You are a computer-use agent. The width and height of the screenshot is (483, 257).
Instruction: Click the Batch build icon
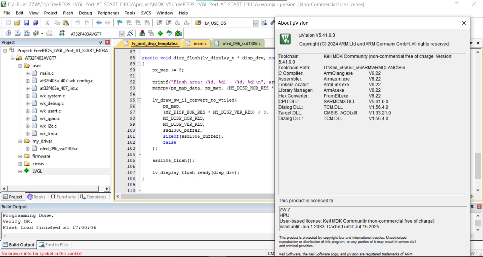click(36, 33)
